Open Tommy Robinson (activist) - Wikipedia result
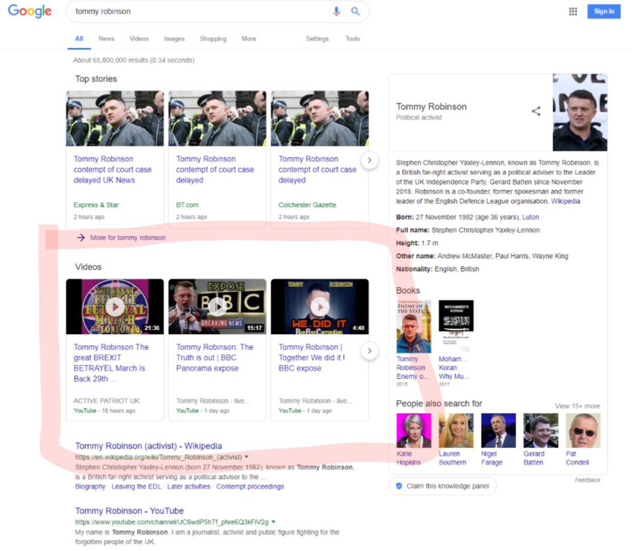Viewport: 632px width, 551px height. click(x=149, y=446)
